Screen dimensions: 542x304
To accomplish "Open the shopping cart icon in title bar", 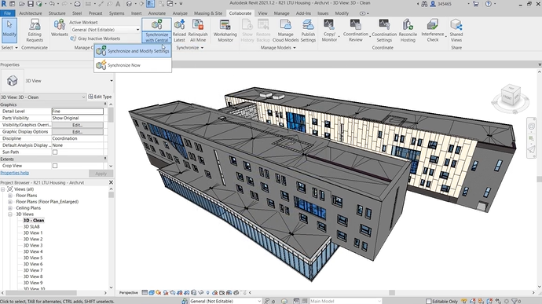I will pos(476,4).
